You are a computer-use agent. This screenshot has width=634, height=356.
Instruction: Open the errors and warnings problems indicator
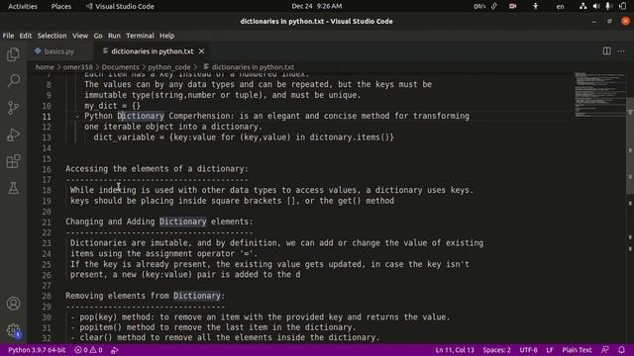pyautogui.click(x=88, y=350)
